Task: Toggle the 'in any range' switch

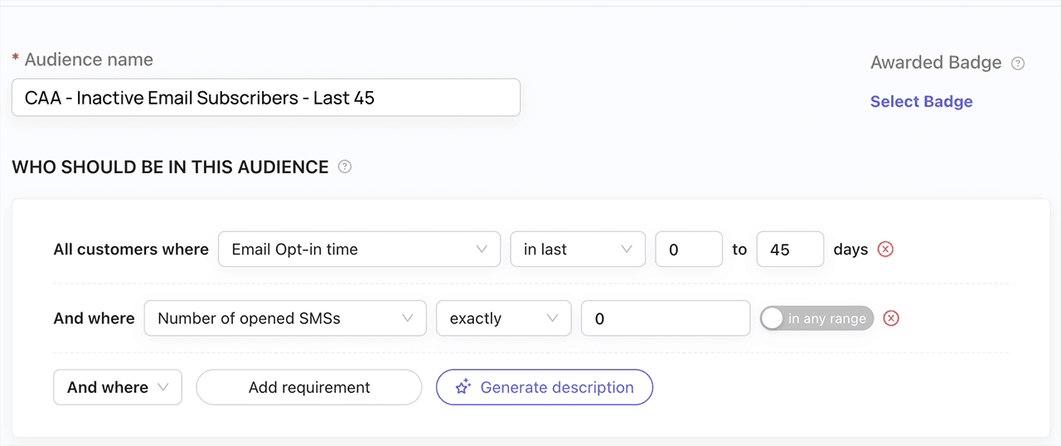Action: [816, 318]
